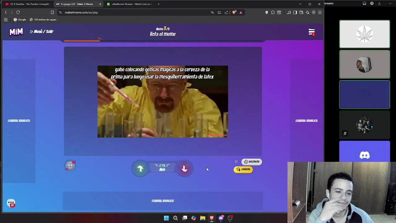Reload the current page
This screenshot has height=223, width=396.
(18, 12)
